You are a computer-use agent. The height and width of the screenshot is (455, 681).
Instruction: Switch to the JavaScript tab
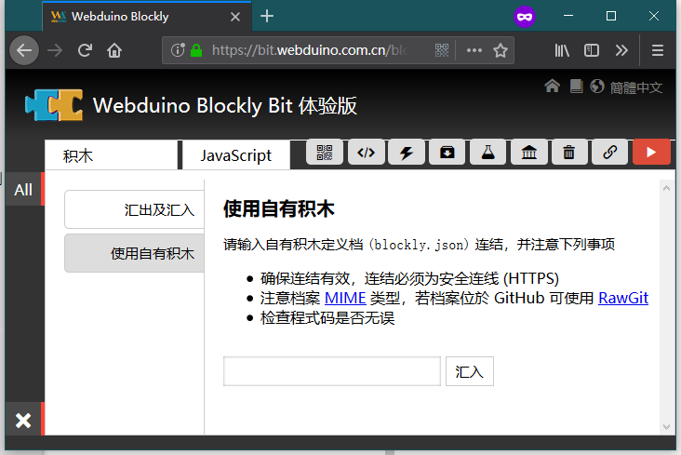(236, 155)
